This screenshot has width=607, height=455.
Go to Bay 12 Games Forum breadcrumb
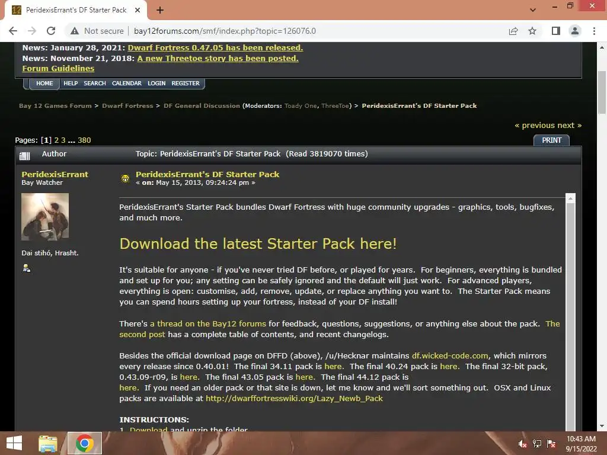(x=55, y=105)
